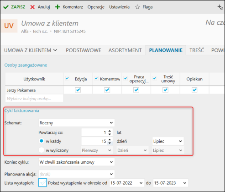Toggle the Lista wystąpień checkbox

[x=42, y=182]
